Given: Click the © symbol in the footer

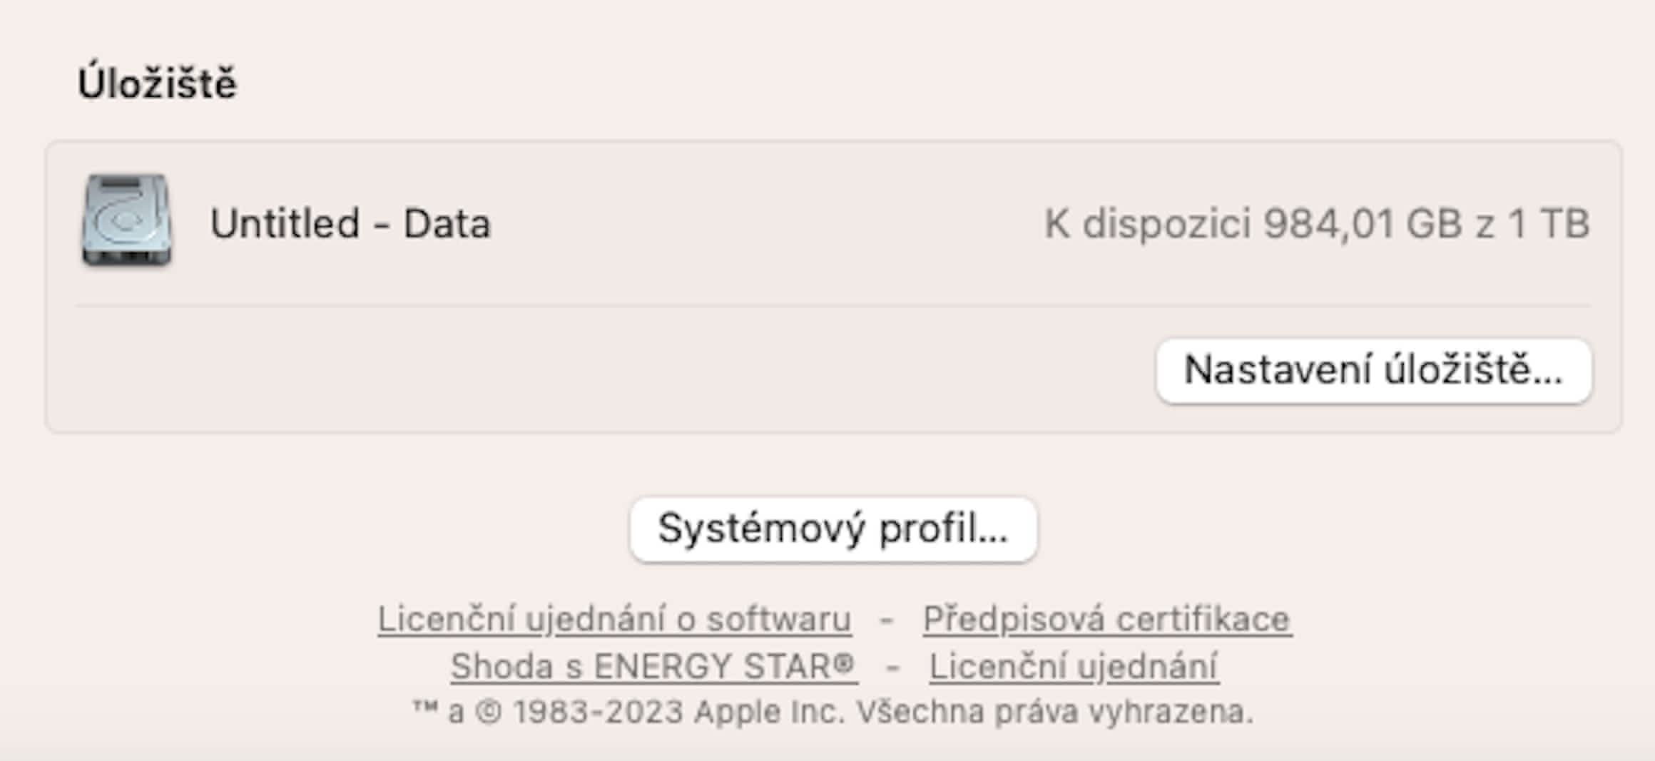Looking at the screenshot, I should 489,712.
